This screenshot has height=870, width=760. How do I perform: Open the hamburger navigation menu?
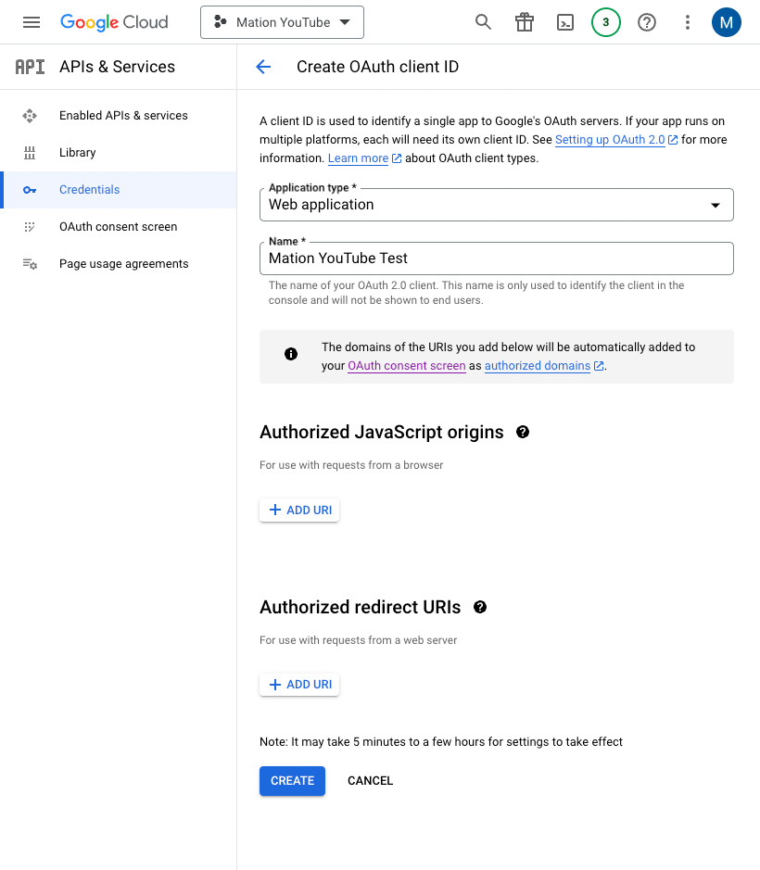[32, 22]
